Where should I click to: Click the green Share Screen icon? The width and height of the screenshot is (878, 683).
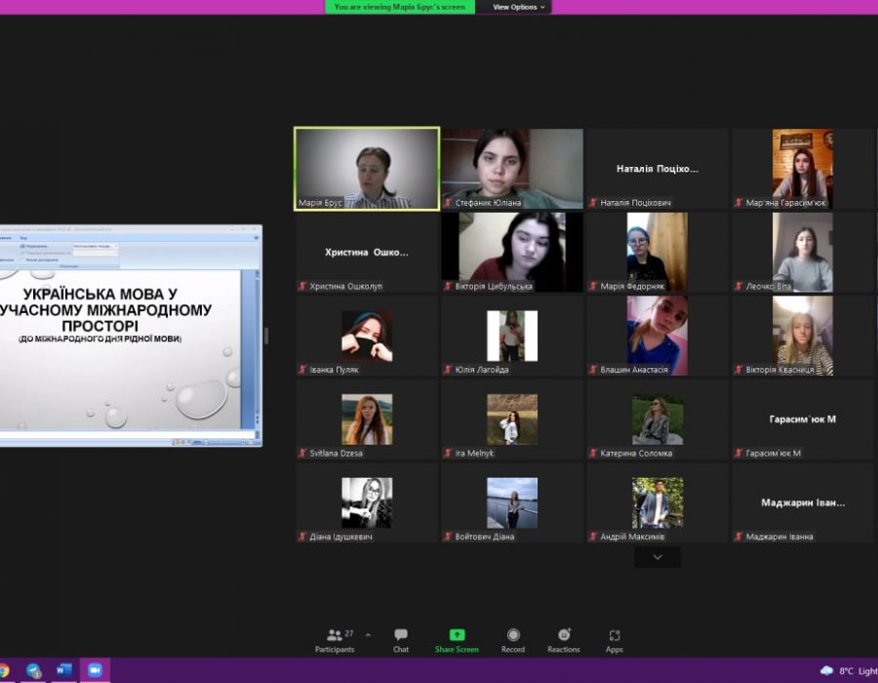(x=457, y=635)
